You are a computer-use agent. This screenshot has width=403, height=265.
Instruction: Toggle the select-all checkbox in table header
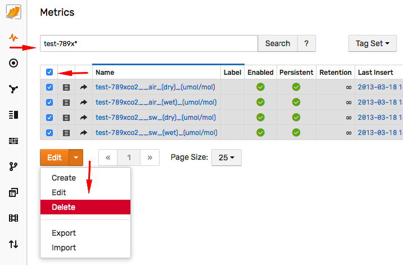(x=49, y=72)
